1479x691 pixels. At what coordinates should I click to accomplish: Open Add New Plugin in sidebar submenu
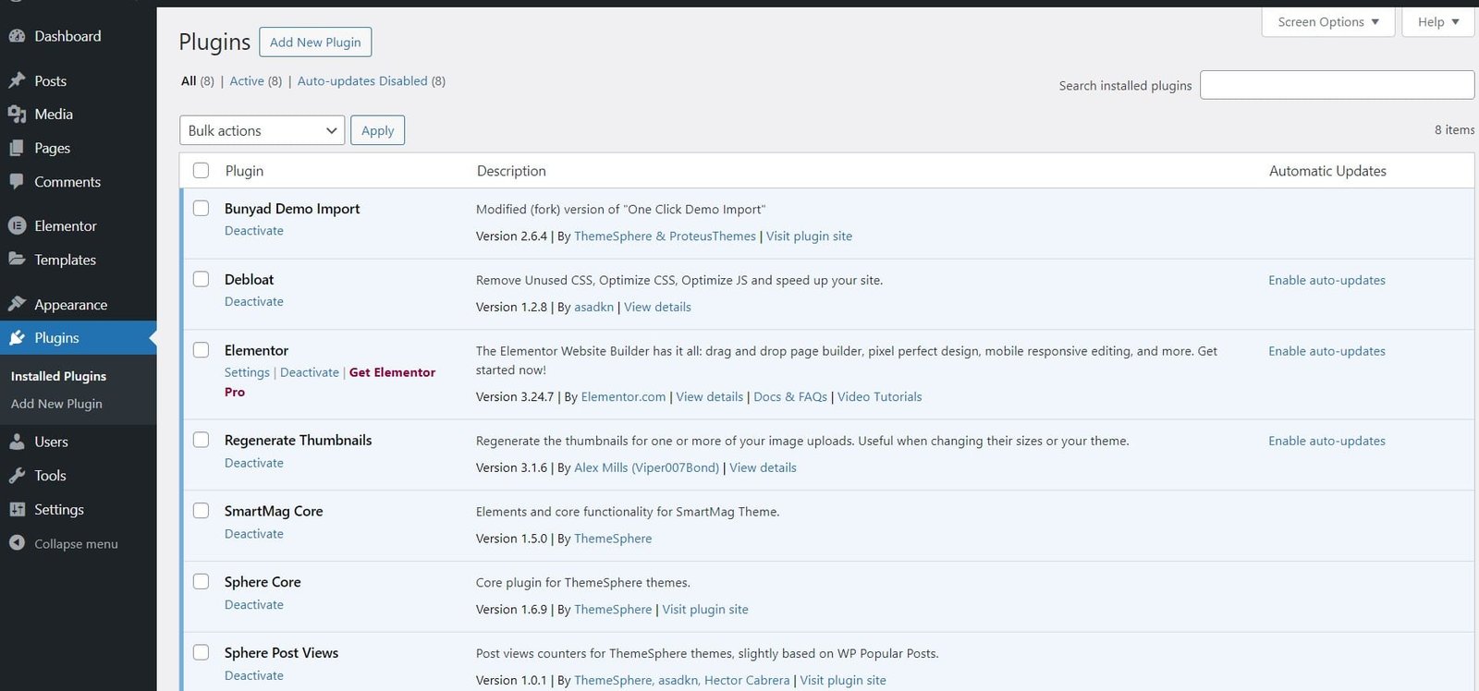pos(56,404)
